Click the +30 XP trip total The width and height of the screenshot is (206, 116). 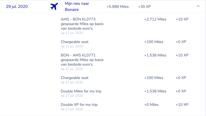click(x=144, y=7)
